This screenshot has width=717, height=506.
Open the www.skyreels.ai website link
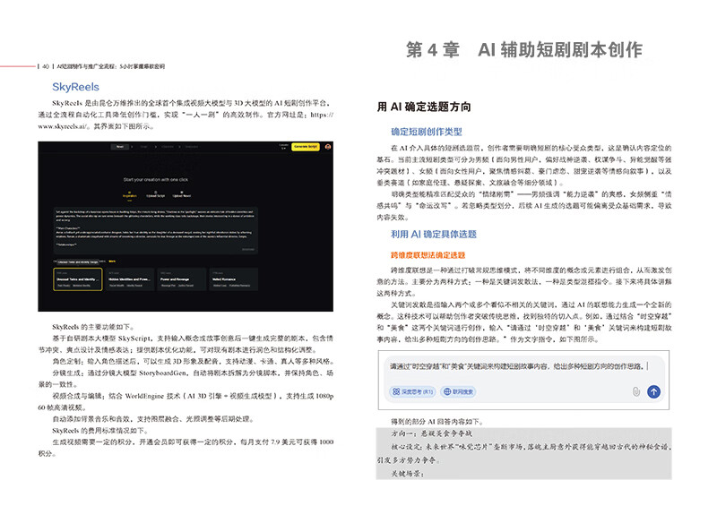tap(65, 126)
